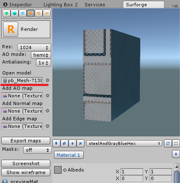Open the Res 1024 dropdown
The width and height of the screenshot is (180, 183).
34,47
